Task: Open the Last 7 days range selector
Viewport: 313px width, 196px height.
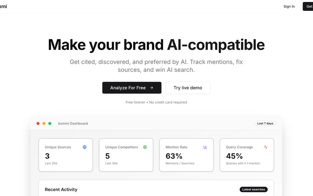Action: [x=265, y=123]
